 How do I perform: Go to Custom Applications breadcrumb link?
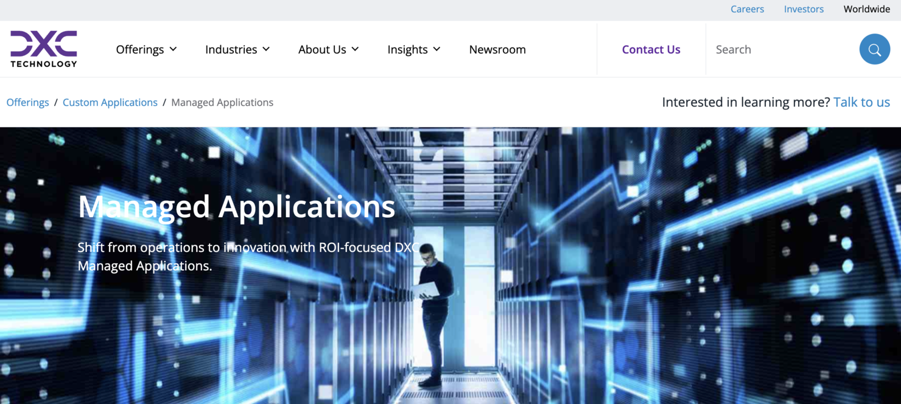110,102
